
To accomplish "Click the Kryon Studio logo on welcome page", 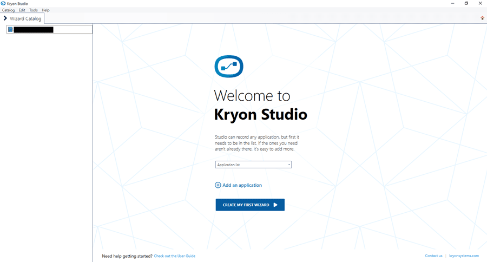I will 229,67.
